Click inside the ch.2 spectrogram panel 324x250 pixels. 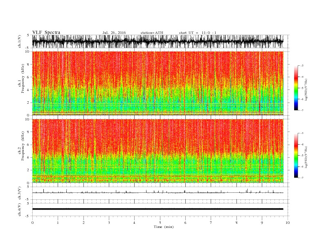pos(158,151)
